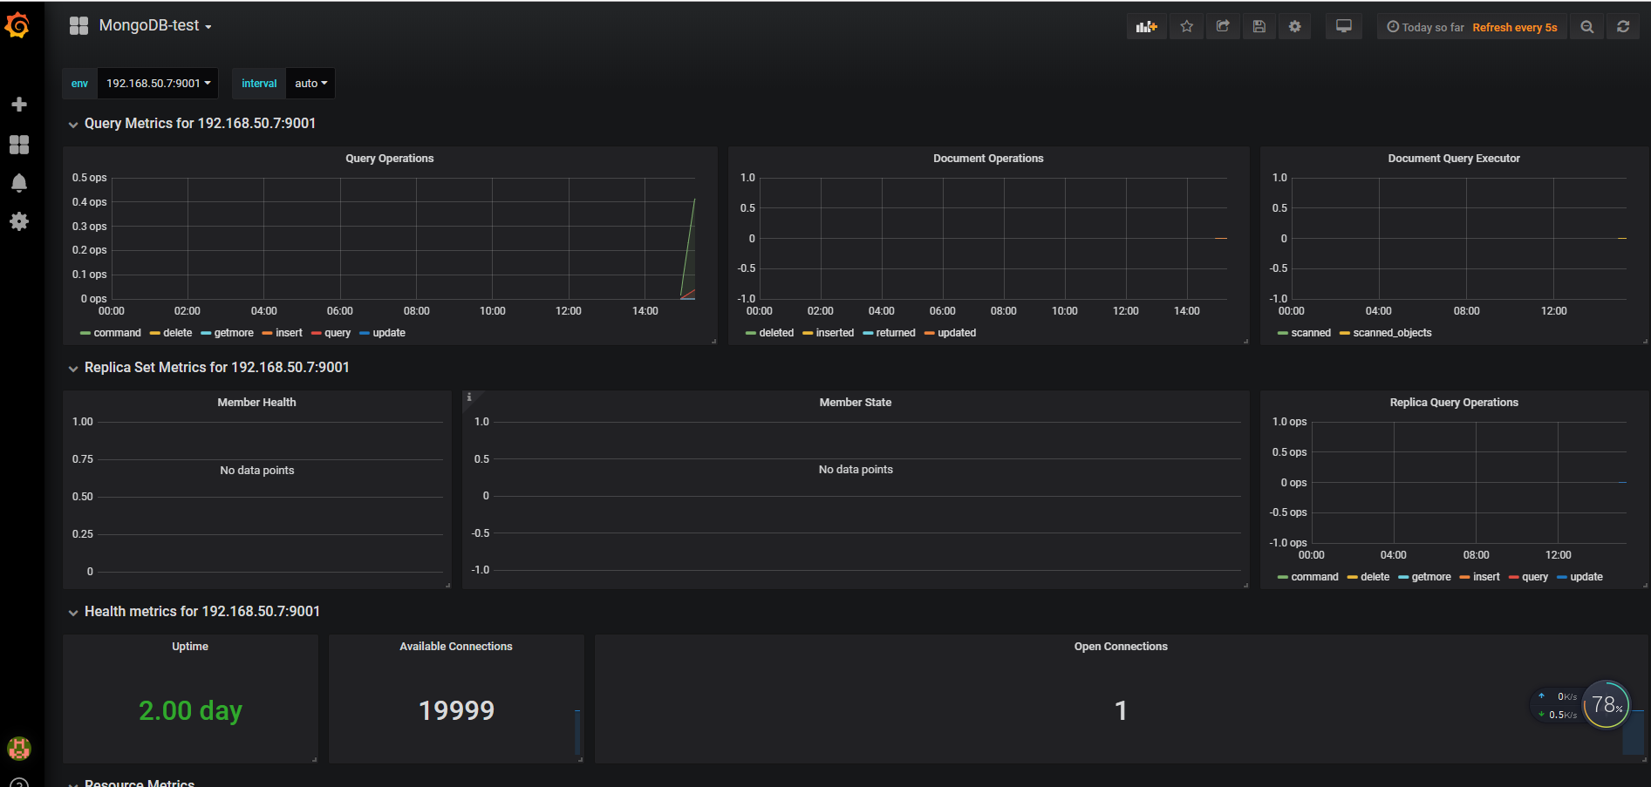This screenshot has height=787, width=1651.
Task: Open the Configuration gear in sidebar
Action: (x=19, y=221)
